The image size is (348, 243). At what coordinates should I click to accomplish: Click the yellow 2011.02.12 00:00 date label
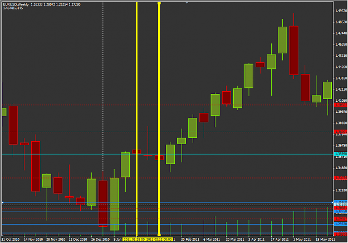pos(159,240)
